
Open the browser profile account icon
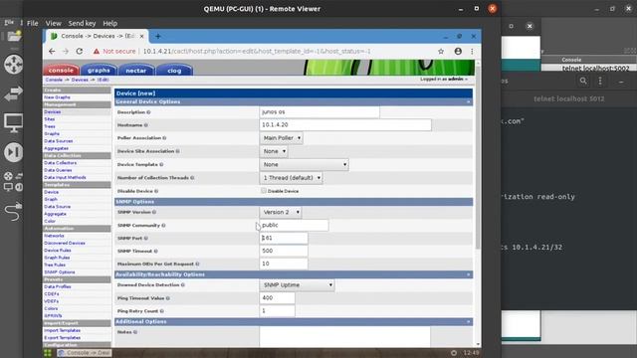pyautogui.click(x=458, y=51)
